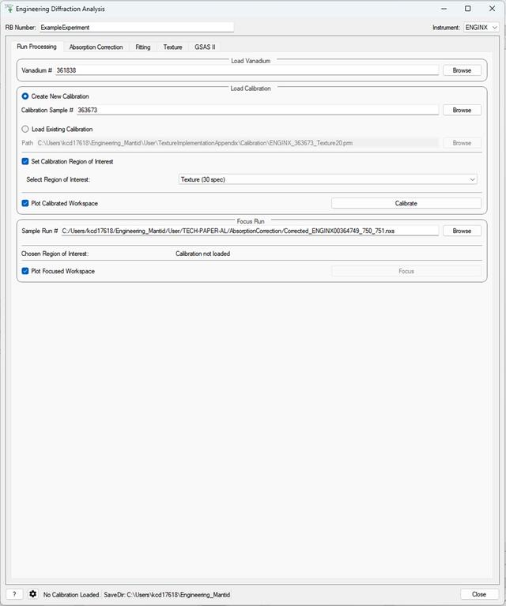Go to the GSAS II tab
Viewport: 506px width, 606px height.
click(205, 47)
